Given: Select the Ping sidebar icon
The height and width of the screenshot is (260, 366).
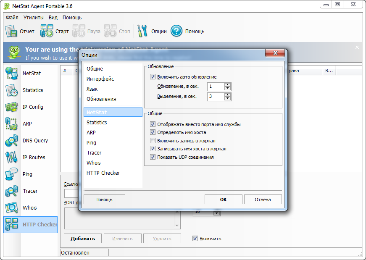Looking at the screenshot, I should pos(11,174).
